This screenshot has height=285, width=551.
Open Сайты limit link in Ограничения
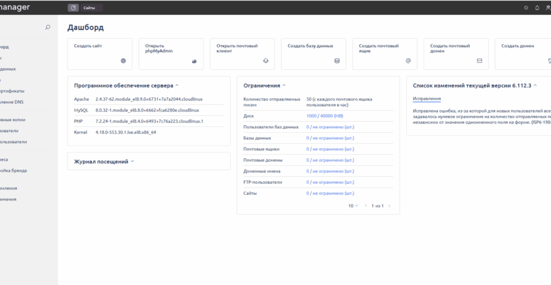[330, 193]
